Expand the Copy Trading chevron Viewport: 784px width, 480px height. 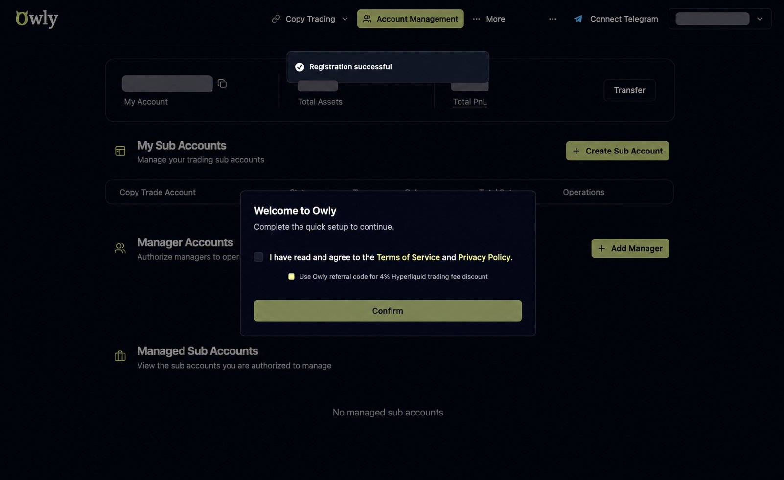(345, 19)
